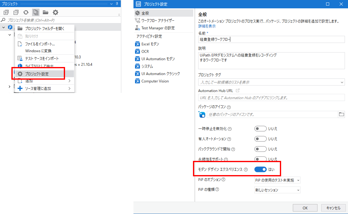Toggle バックグラウンドで開始 on

[260, 149]
